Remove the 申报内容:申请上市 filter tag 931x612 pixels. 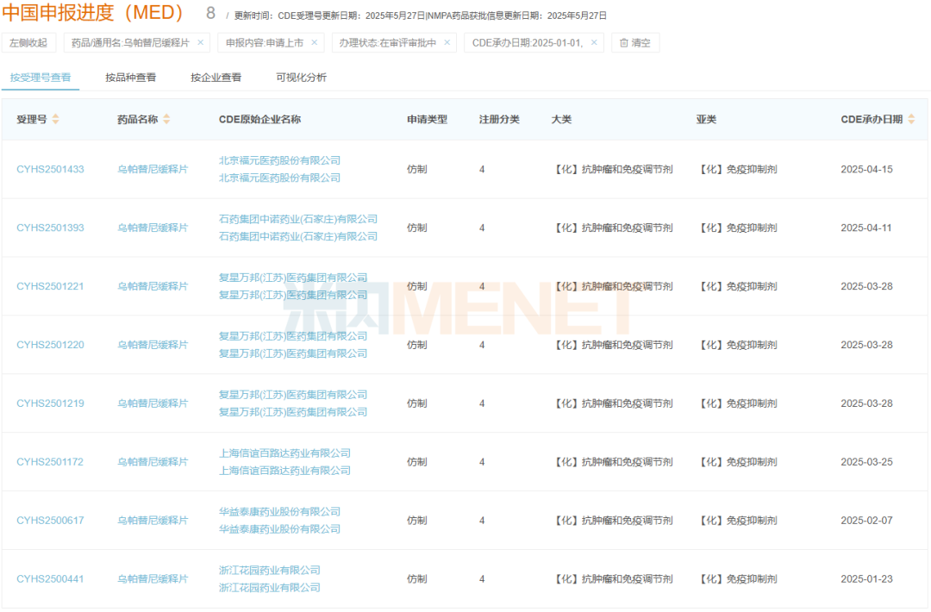[315, 43]
